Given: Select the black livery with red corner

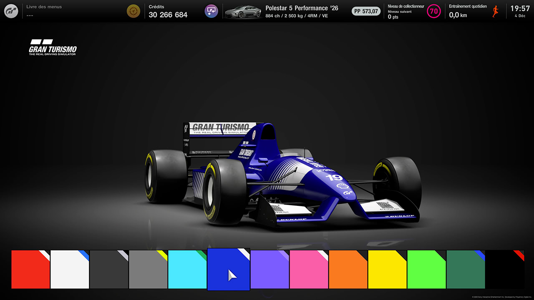Looking at the screenshot, I should coord(505,269).
